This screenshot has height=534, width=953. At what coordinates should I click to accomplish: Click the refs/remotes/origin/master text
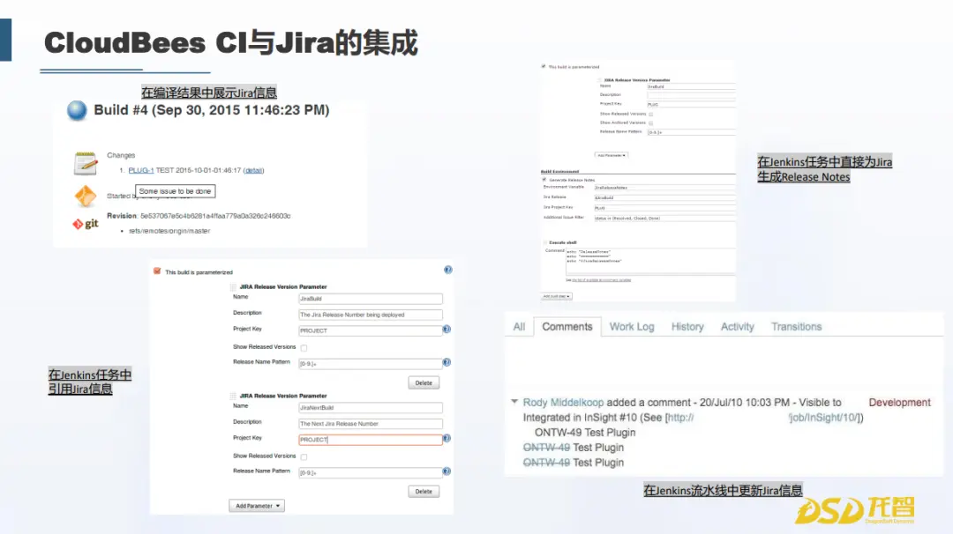(x=169, y=231)
